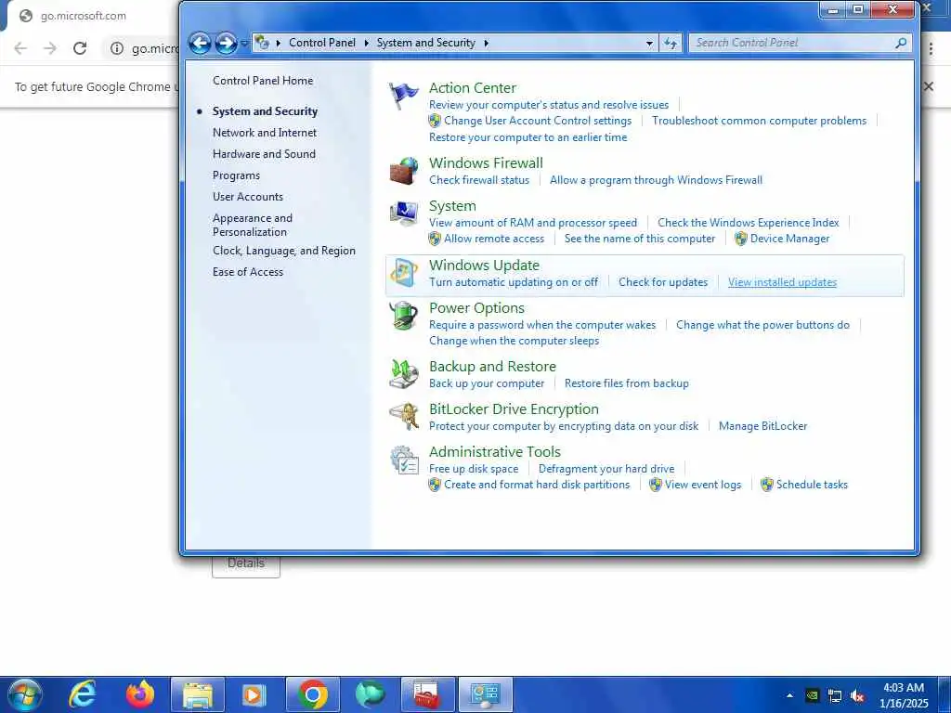Click Restore files from backup link
Viewport: 951px width, 713px height.
click(627, 383)
